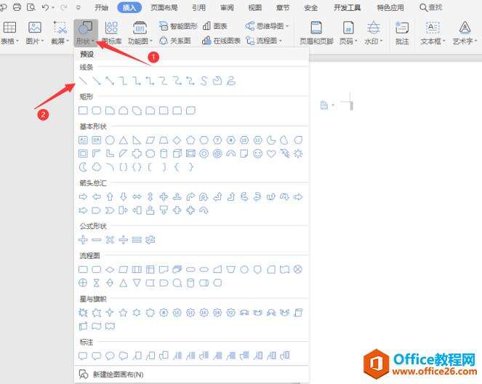Select the right arrow block shape
The height and width of the screenshot is (384, 482).
point(83,196)
